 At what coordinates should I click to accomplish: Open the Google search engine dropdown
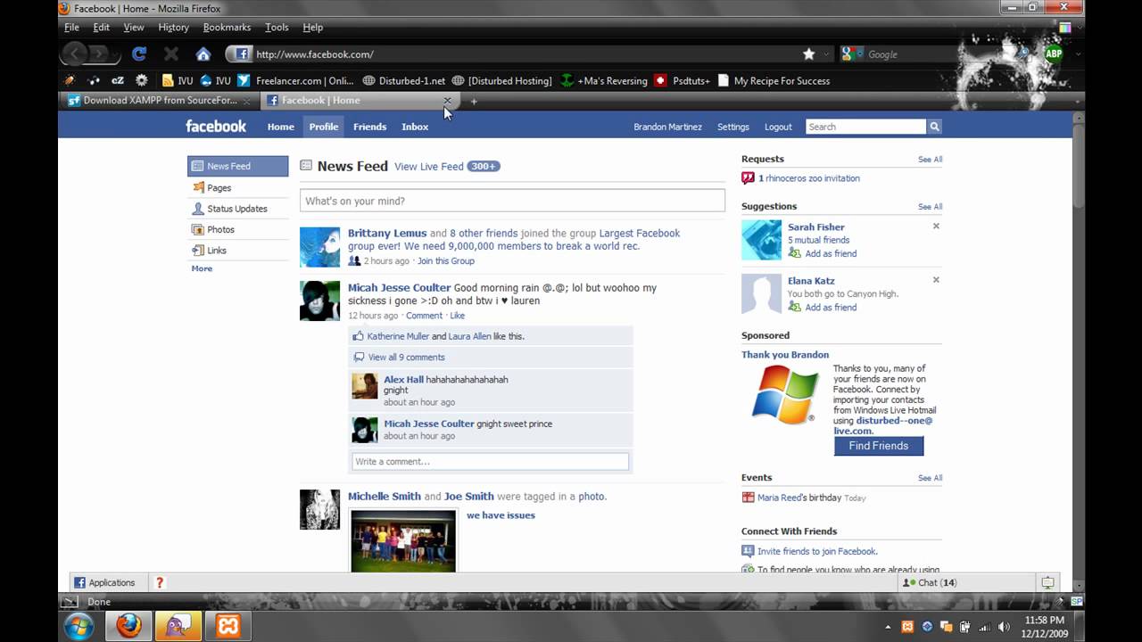point(851,54)
